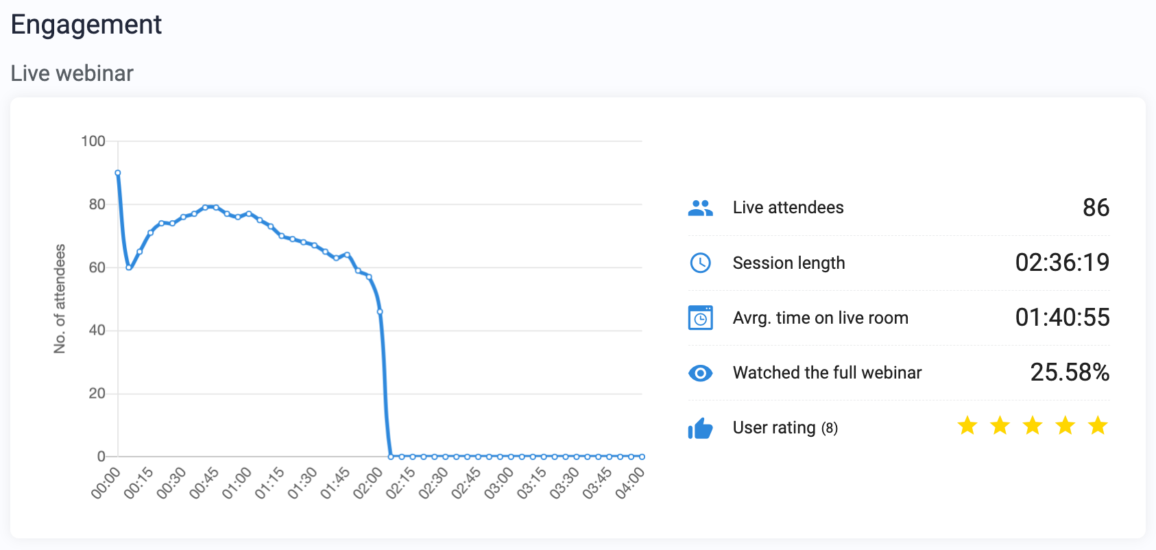Viewport: 1156px width, 550px height.
Task: Click the Session length value 02:36:19
Action: [1062, 263]
